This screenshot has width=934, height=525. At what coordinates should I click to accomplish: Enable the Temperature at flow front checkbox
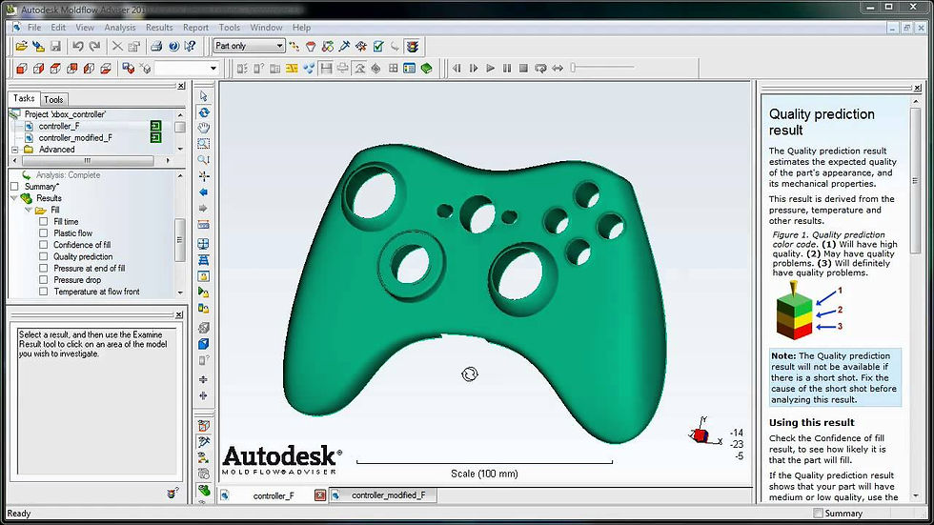(x=44, y=292)
